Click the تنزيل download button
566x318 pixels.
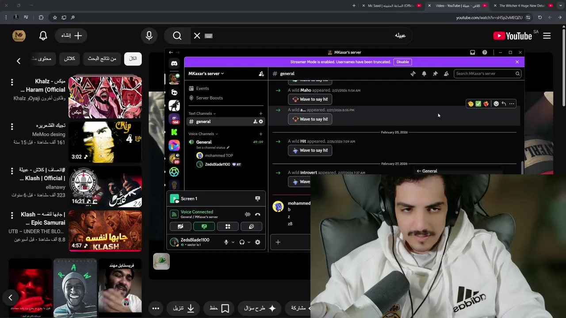(x=183, y=308)
